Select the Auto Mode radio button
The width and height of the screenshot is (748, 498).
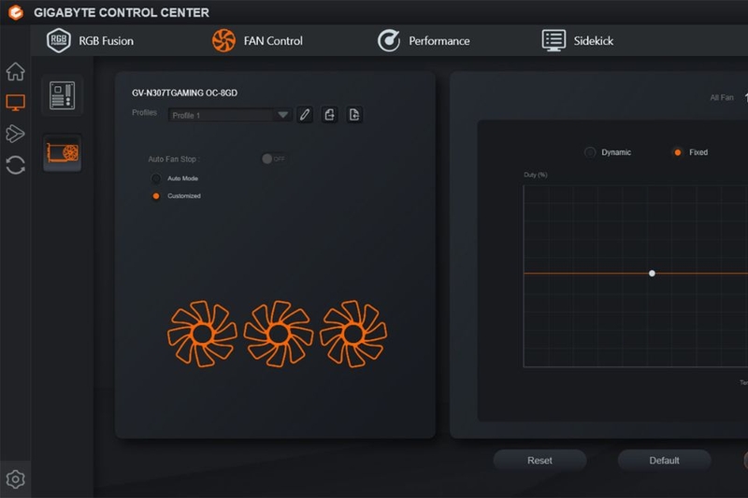tap(156, 178)
